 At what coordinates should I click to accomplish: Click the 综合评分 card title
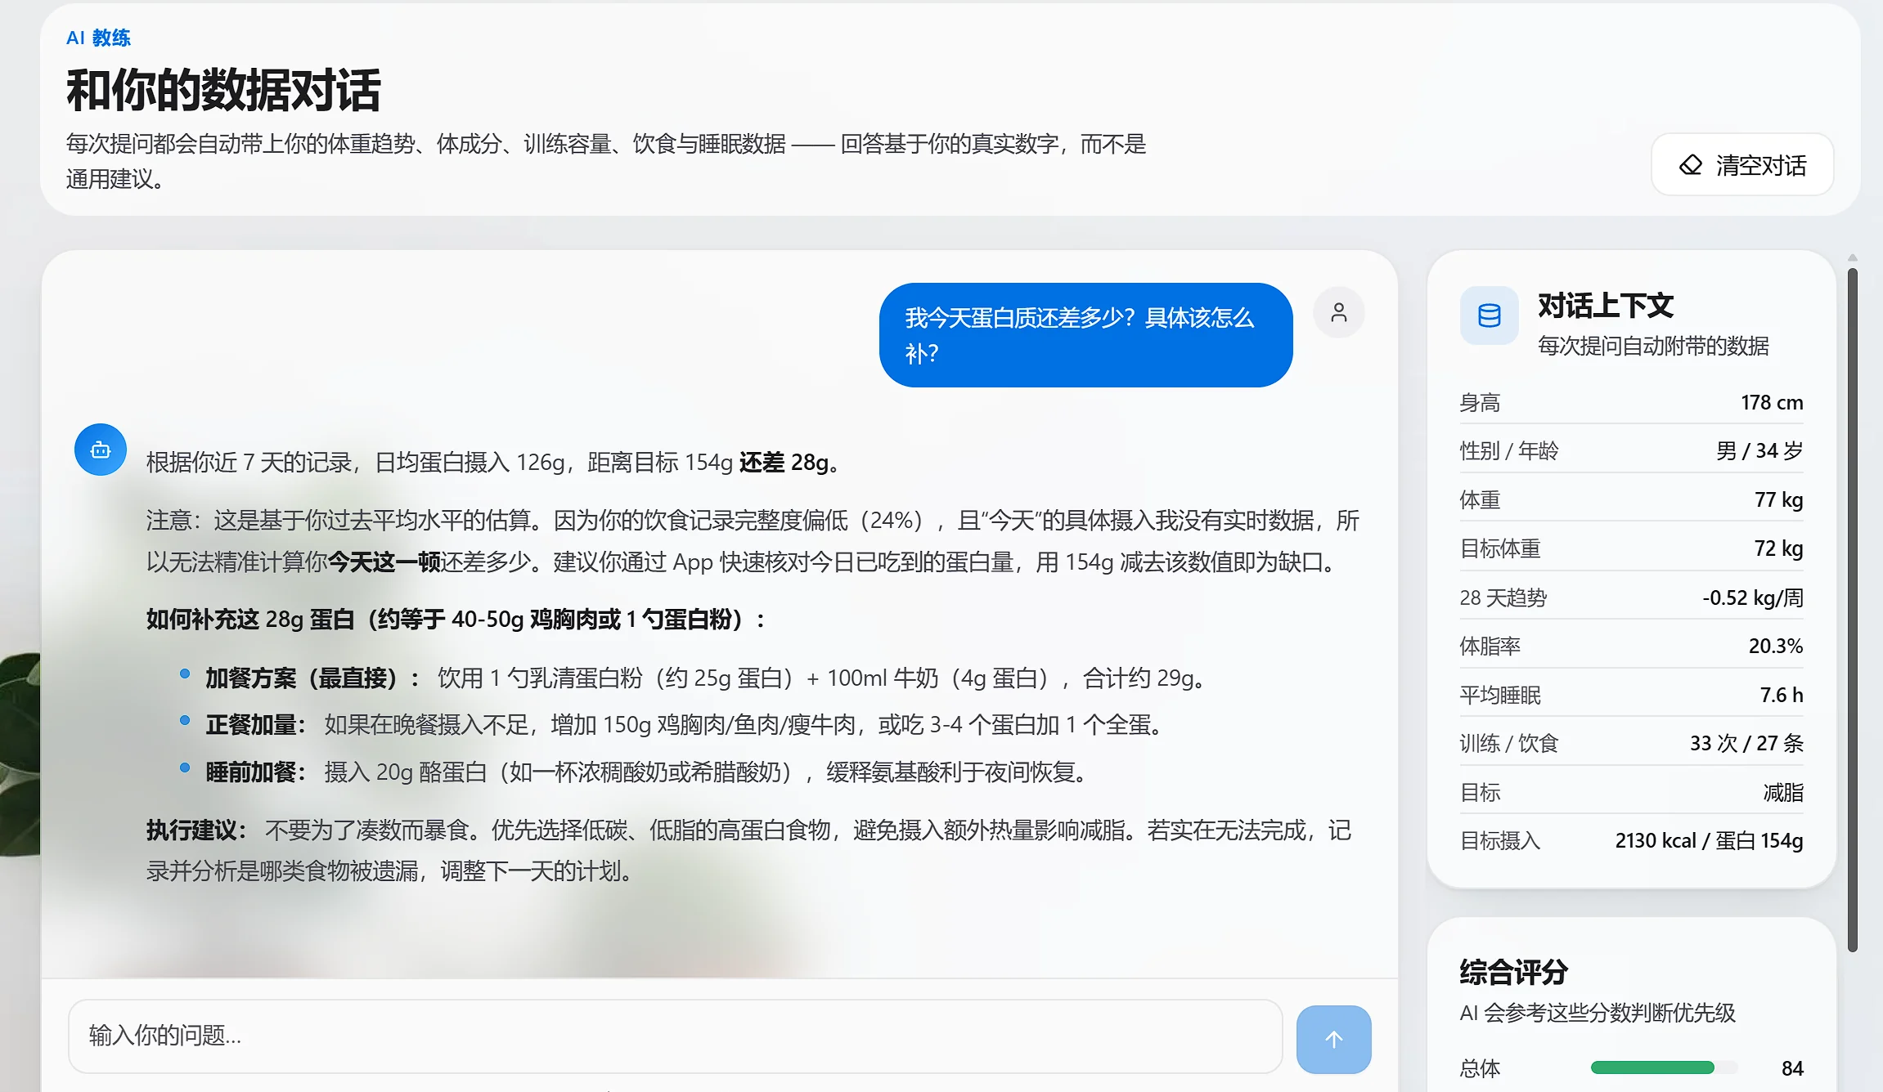[x=1513, y=972]
